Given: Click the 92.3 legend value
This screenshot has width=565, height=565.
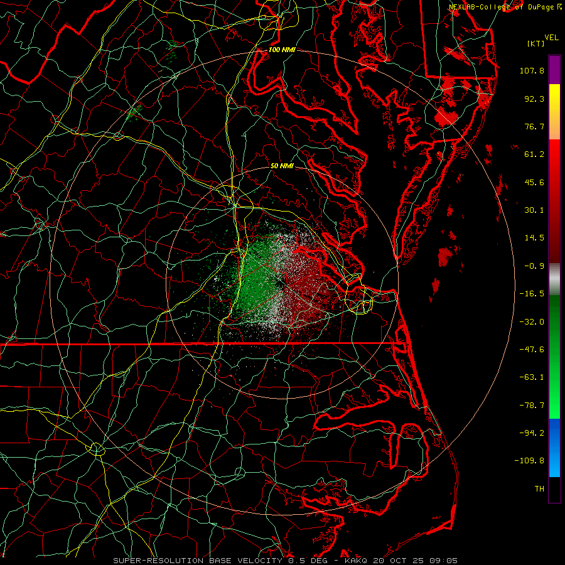Looking at the screenshot, I should click(x=534, y=99).
